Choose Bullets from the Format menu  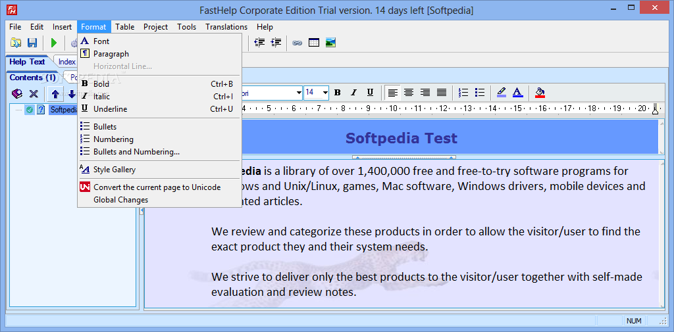[x=159, y=127]
